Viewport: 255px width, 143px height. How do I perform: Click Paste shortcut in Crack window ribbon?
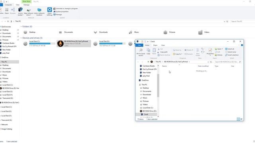164,55
